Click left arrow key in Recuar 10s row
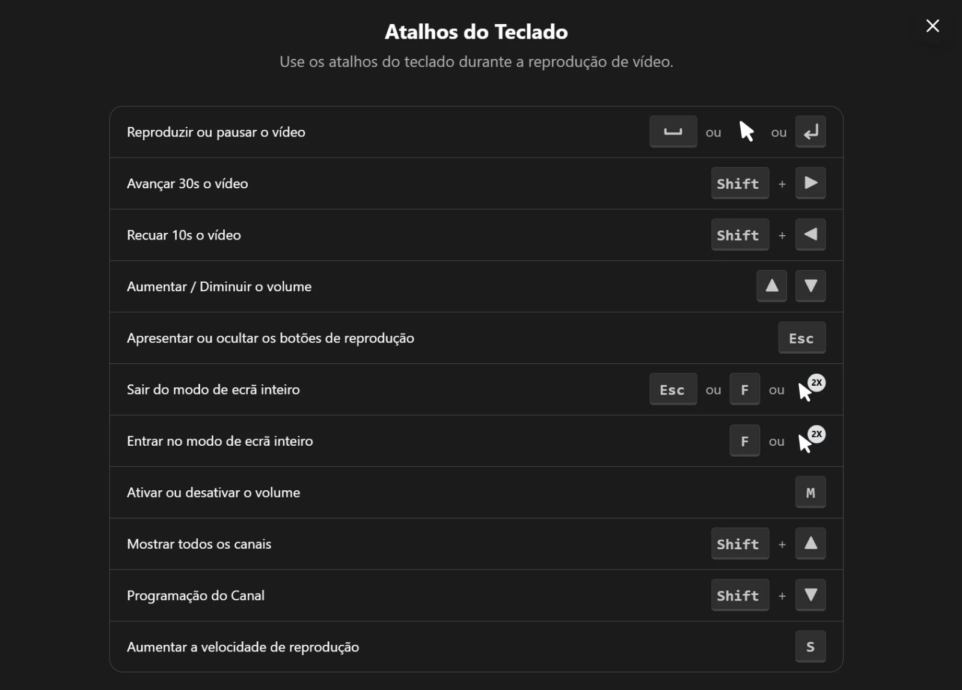 810,235
